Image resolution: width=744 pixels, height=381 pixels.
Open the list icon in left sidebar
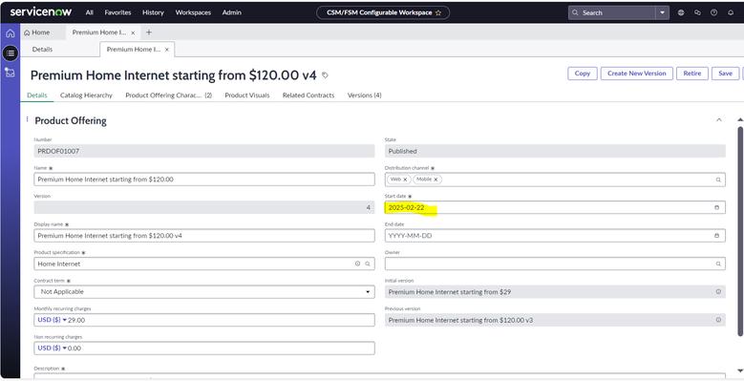click(11, 53)
